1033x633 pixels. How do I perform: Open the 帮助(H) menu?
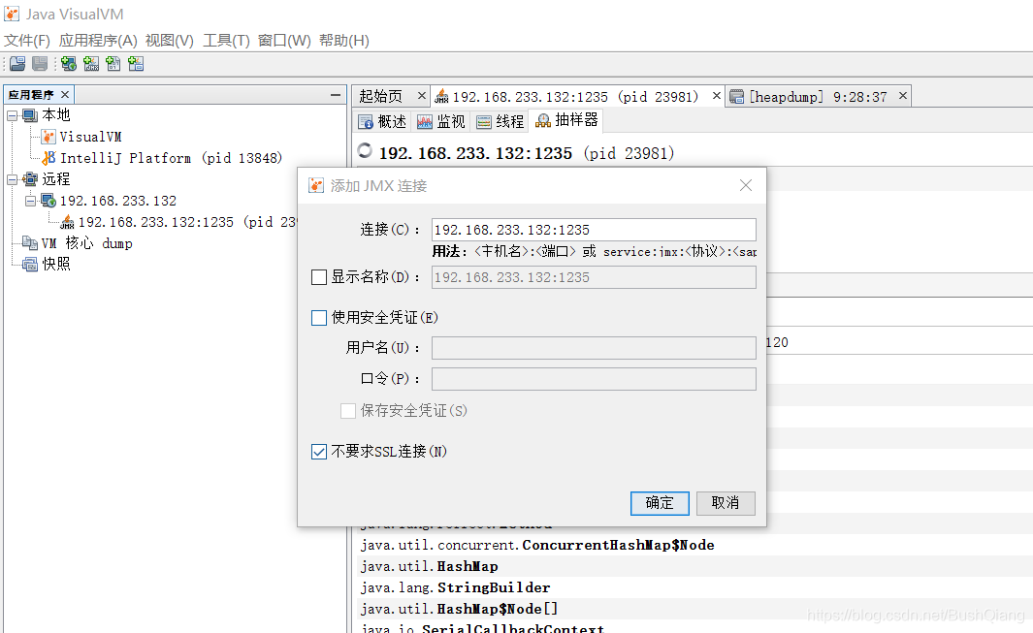tap(344, 41)
